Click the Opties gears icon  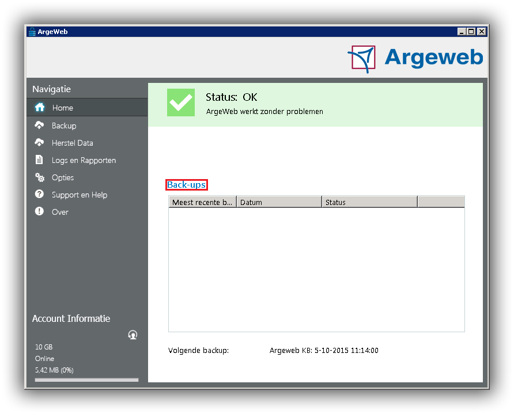click(40, 177)
